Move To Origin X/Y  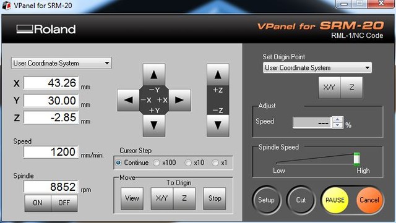(x=161, y=198)
